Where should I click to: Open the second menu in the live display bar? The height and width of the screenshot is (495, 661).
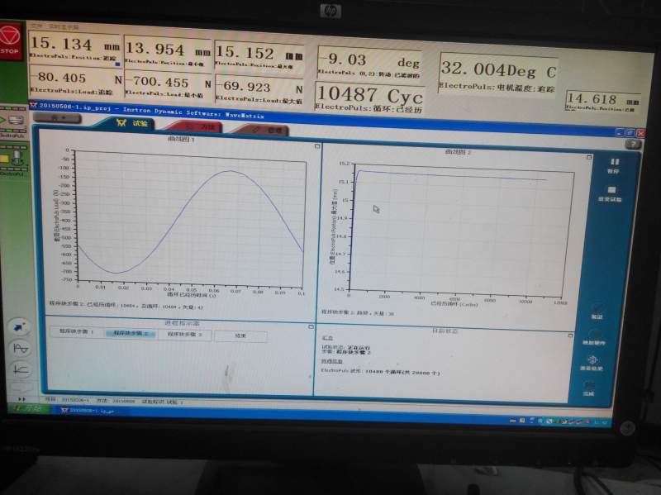click(x=64, y=27)
